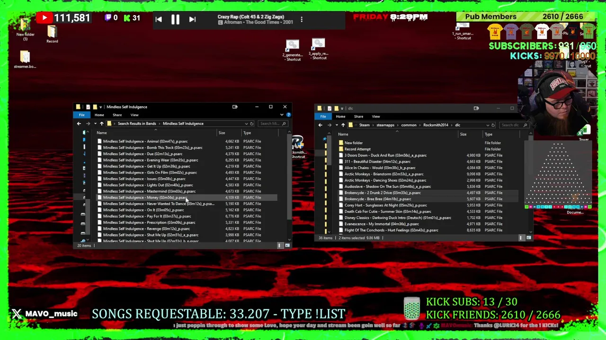606x340 pixels.
Task: Open the New folder (5) desktop icon
Action: coord(25,28)
